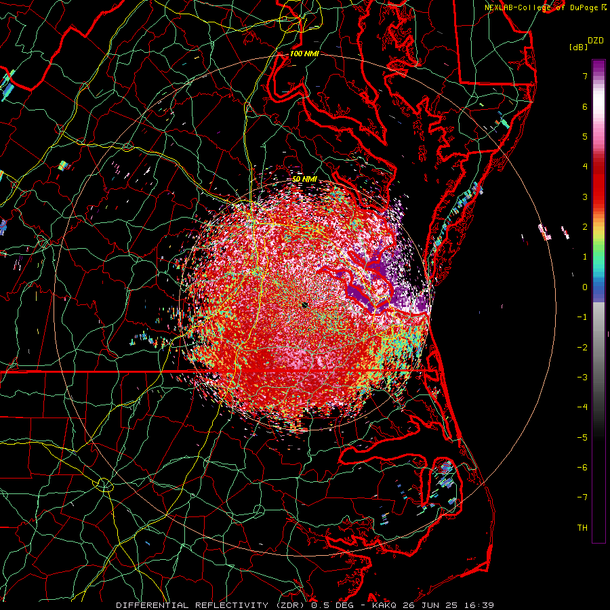
Task: Click the 0.5 DEG elevation text in the caption
Action: pos(332,605)
